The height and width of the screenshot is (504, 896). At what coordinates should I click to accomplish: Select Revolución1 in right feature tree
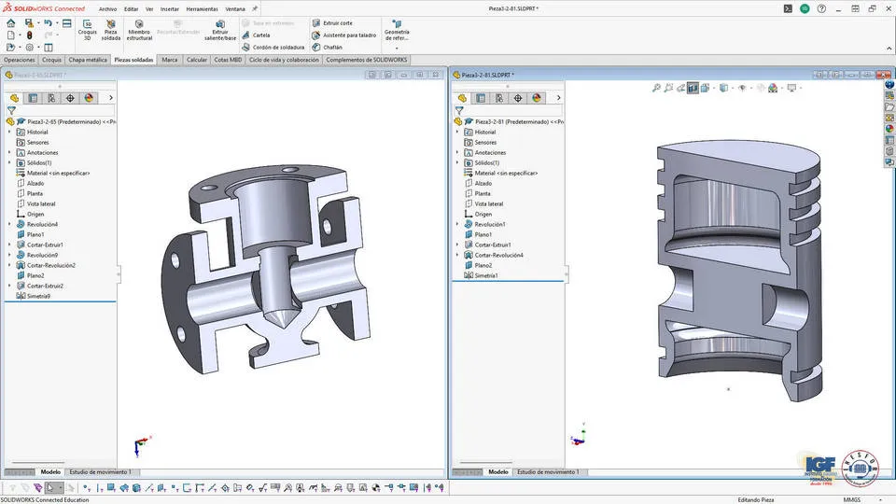485,225
